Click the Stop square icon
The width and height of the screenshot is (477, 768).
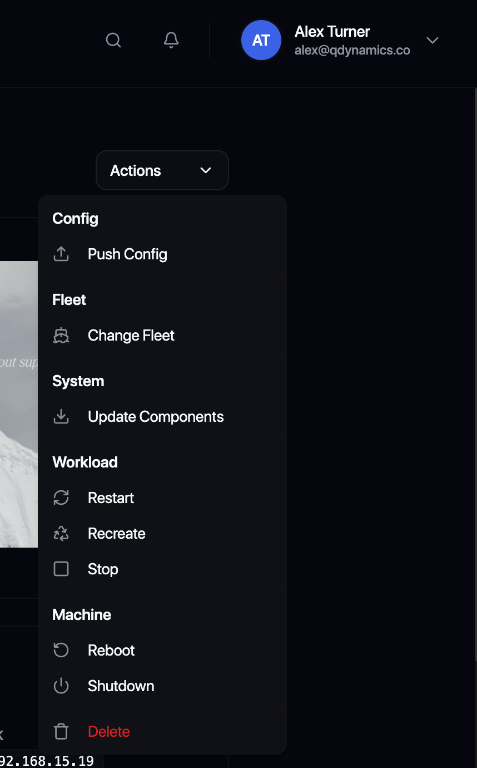[61, 569]
